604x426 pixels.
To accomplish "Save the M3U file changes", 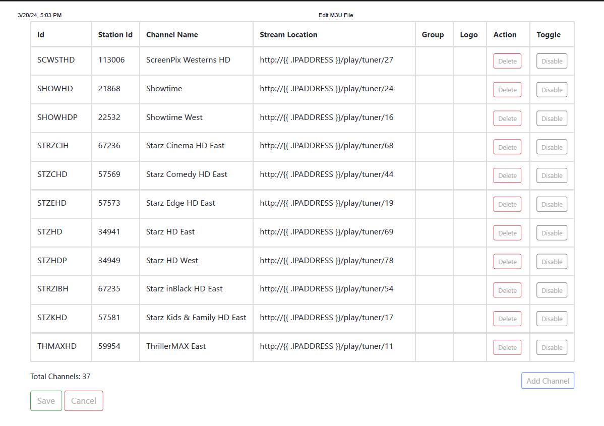I will point(46,401).
